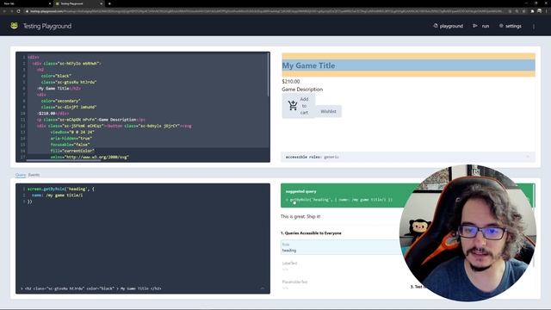This screenshot has height=310, width=551.
Task: Select the Role heading query field
Action: tap(341, 247)
